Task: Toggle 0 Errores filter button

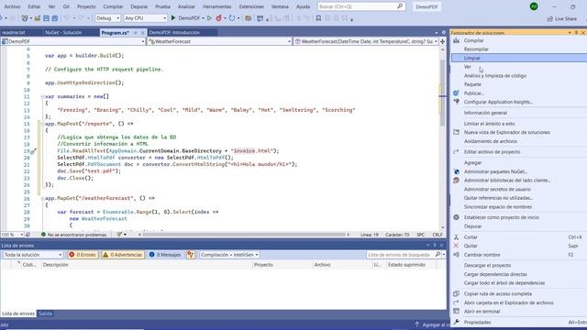Action: pyautogui.click(x=83, y=255)
